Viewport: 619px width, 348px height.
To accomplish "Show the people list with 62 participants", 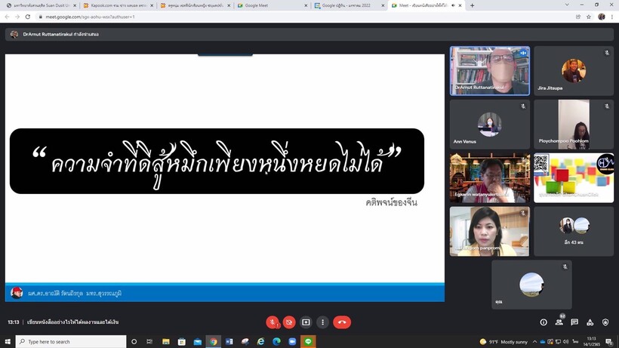I will tap(559, 322).
